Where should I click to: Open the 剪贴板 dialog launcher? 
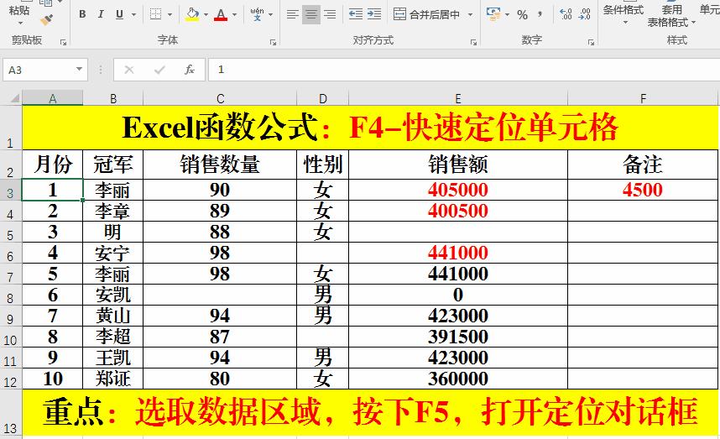pos(64,42)
